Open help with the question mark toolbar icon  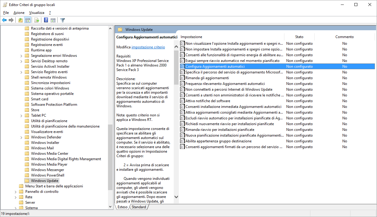tap(46, 20)
